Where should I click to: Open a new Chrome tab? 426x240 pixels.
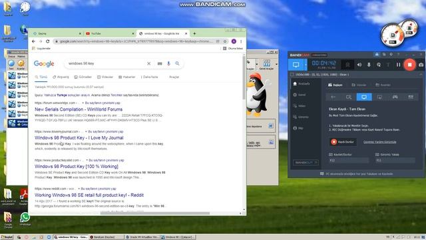194,33
